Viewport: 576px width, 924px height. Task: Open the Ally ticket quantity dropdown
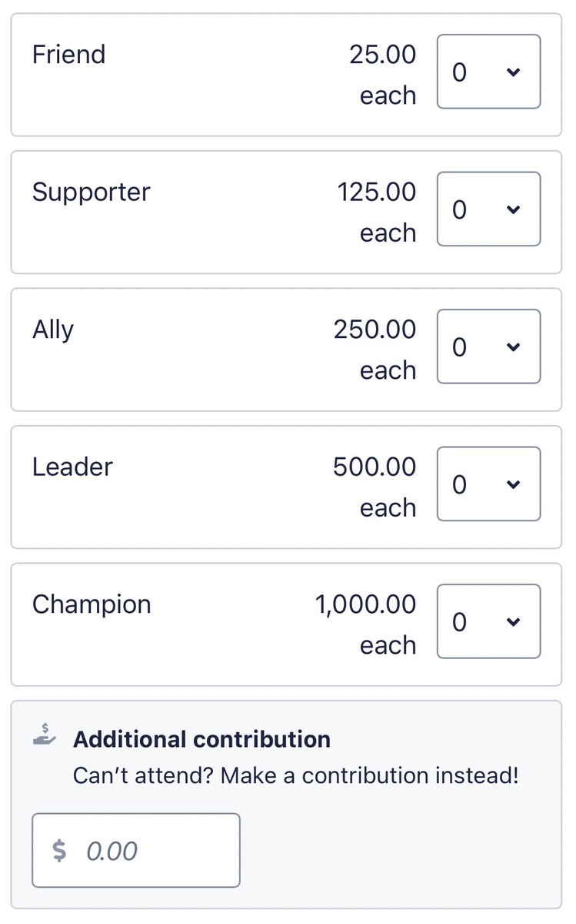point(488,346)
